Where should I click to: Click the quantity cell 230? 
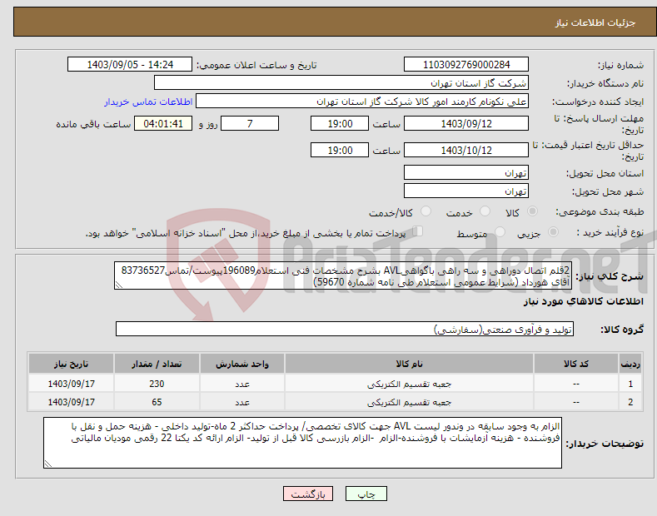click(x=157, y=384)
